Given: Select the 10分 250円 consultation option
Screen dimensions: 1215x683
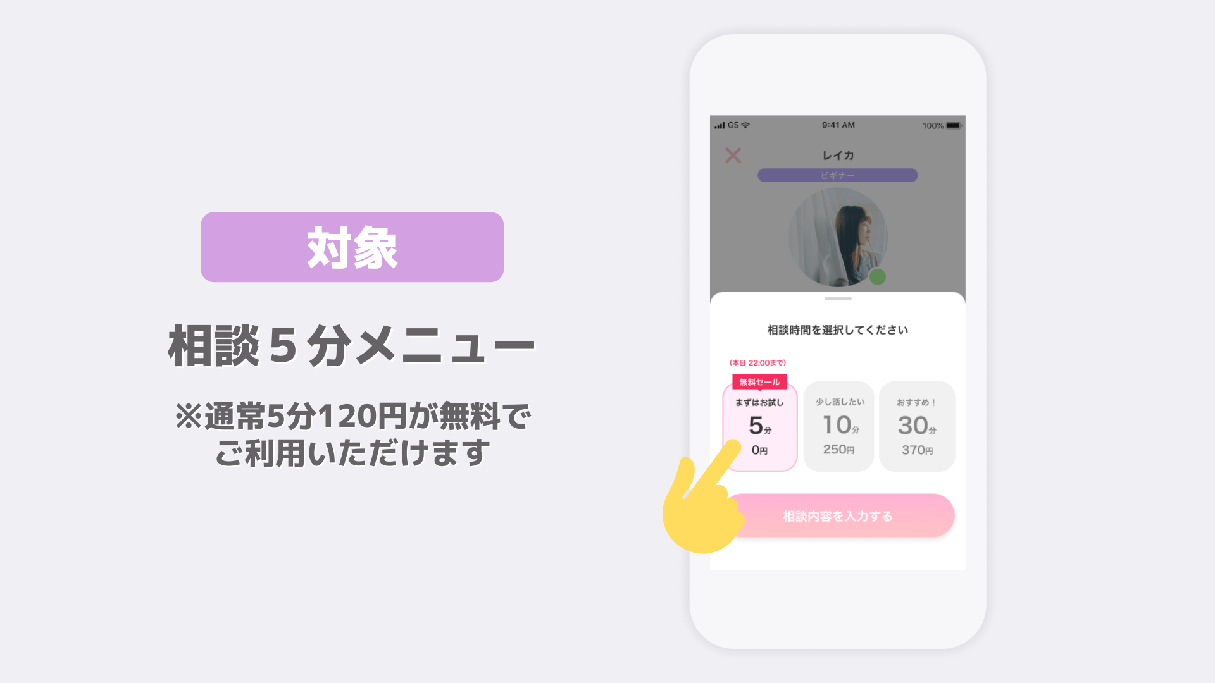Looking at the screenshot, I should tap(839, 426).
